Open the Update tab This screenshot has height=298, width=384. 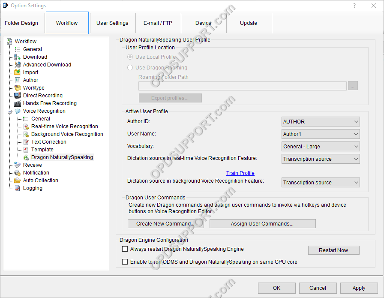coord(249,23)
